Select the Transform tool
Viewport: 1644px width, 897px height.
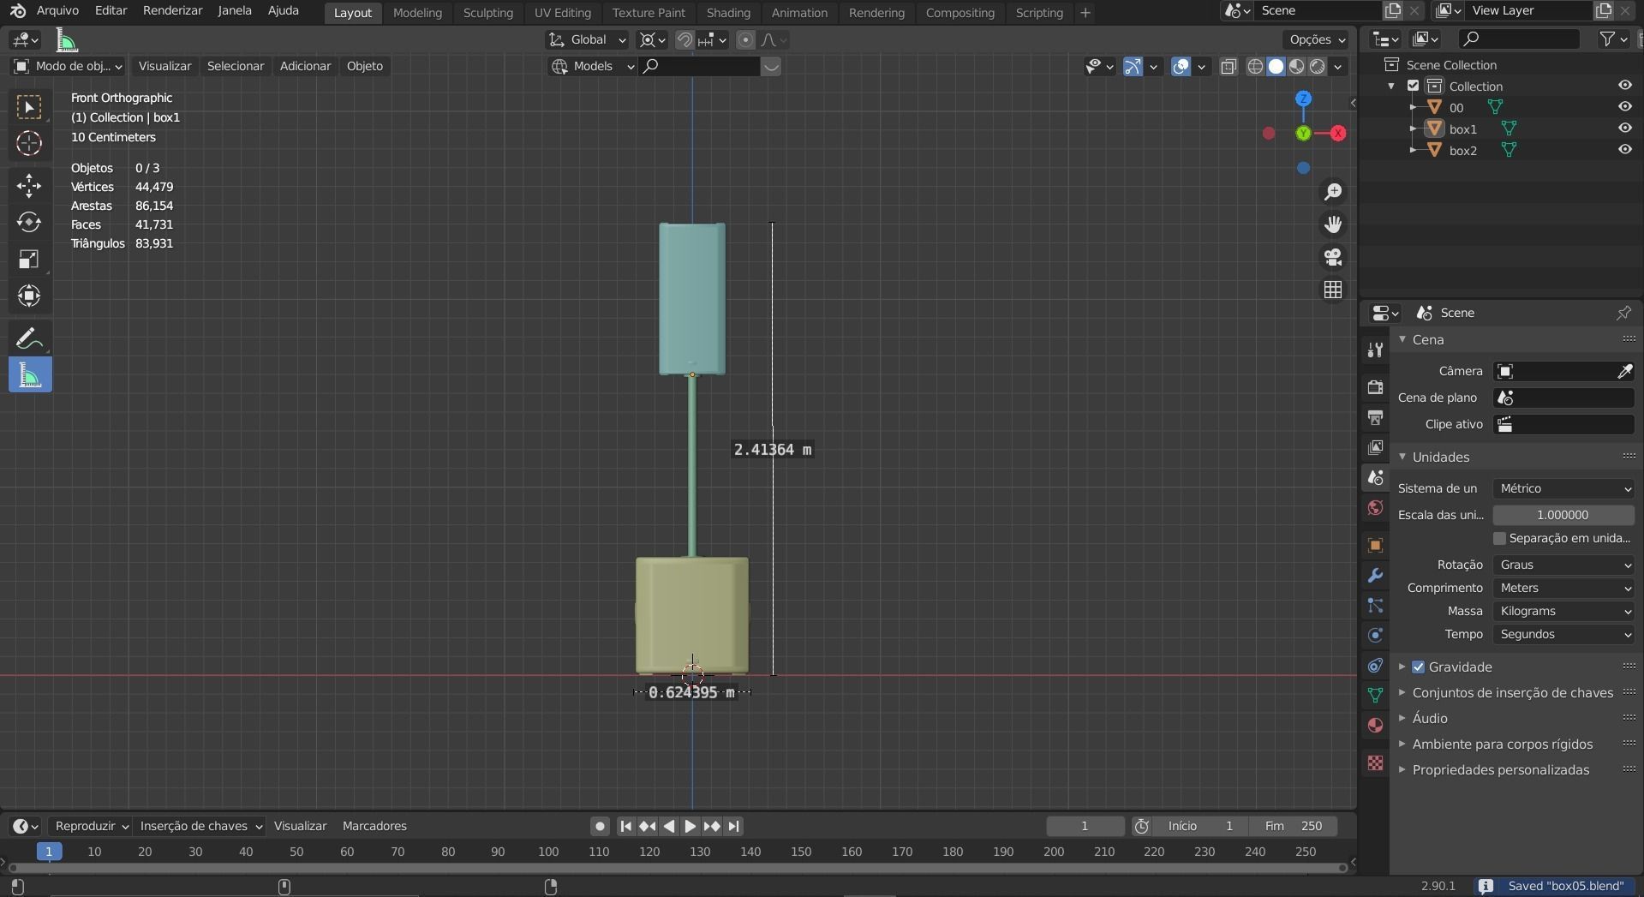[29, 296]
